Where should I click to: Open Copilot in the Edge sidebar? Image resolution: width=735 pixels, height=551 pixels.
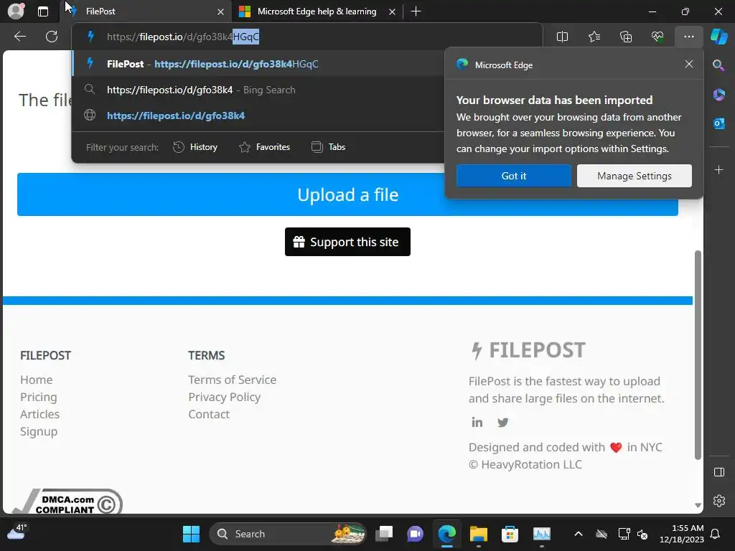click(719, 37)
